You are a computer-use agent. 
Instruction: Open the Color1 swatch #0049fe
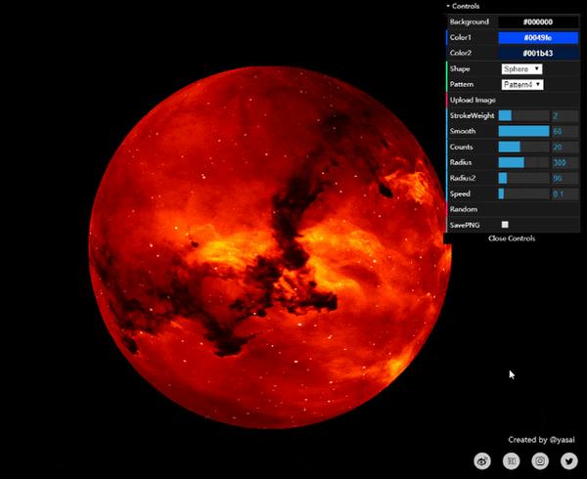tap(538, 37)
